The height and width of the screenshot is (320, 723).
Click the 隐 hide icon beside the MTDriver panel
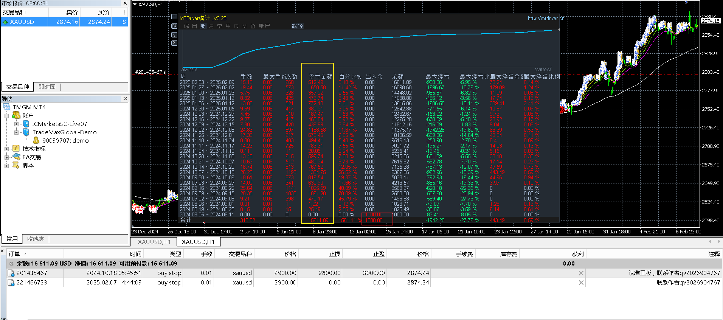174,26
